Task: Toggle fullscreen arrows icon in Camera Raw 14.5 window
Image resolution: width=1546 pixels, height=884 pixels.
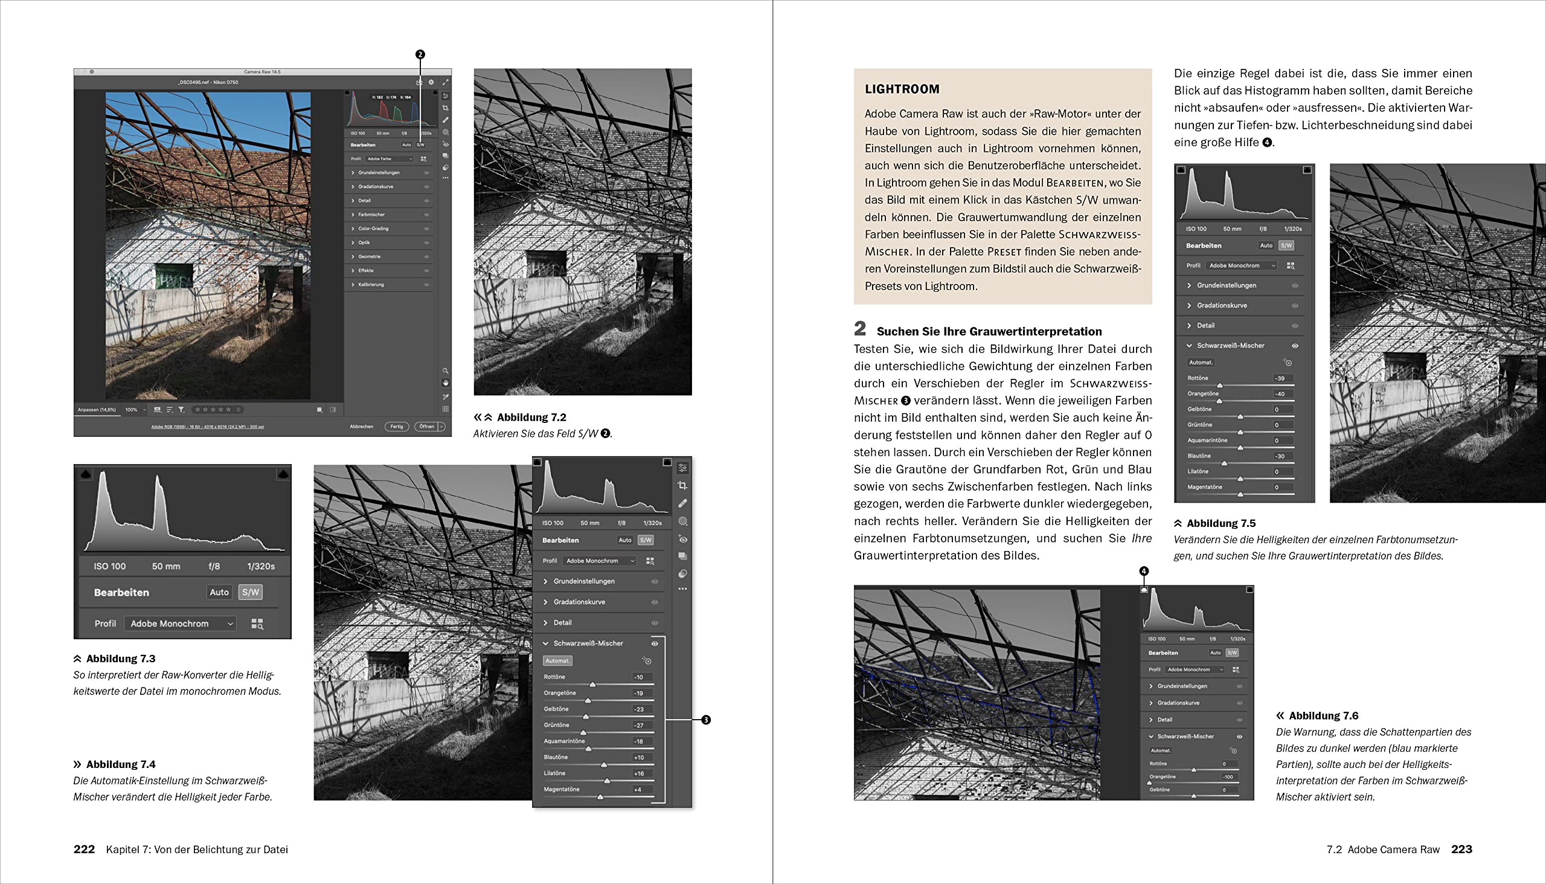Action: click(x=445, y=82)
